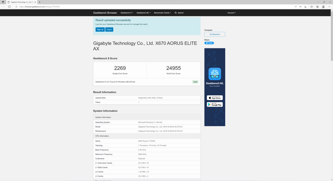This screenshot has height=181, width=333.
Task: Click the Sign up button
Action: coord(100,29)
